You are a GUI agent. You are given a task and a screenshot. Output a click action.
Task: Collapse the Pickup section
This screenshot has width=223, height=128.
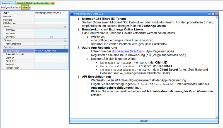(66, 40)
